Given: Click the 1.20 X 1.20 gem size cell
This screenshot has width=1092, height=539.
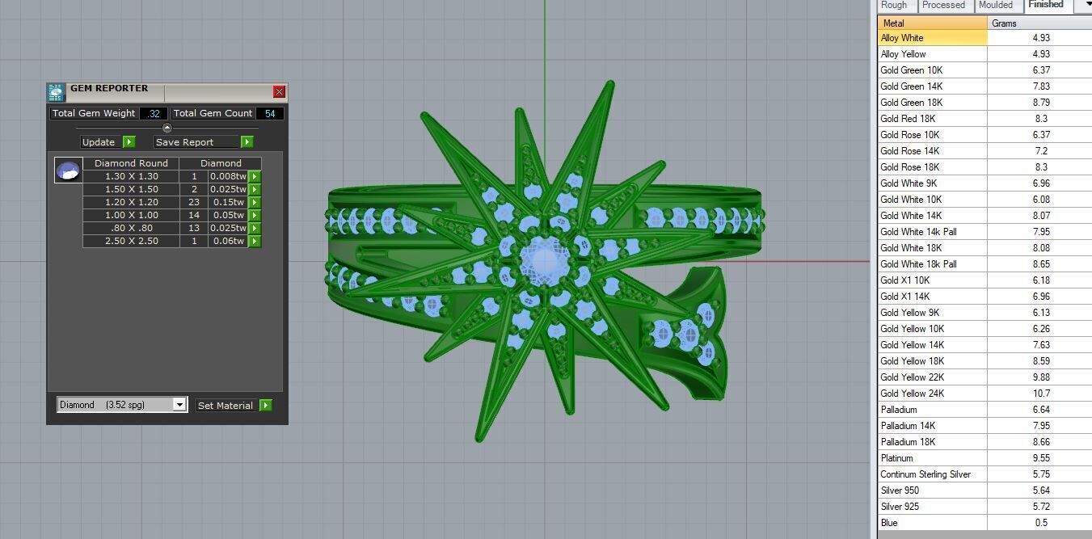Looking at the screenshot, I should click(132, 202).
